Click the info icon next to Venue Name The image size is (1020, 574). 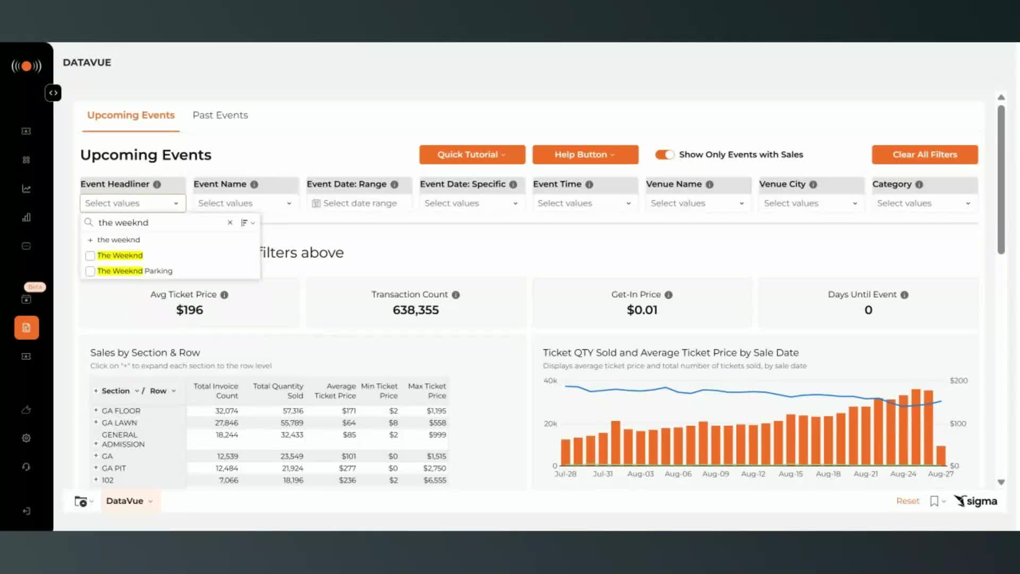(x=709, y=184)
